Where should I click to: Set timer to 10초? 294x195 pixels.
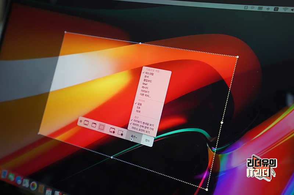coord(138,111)
